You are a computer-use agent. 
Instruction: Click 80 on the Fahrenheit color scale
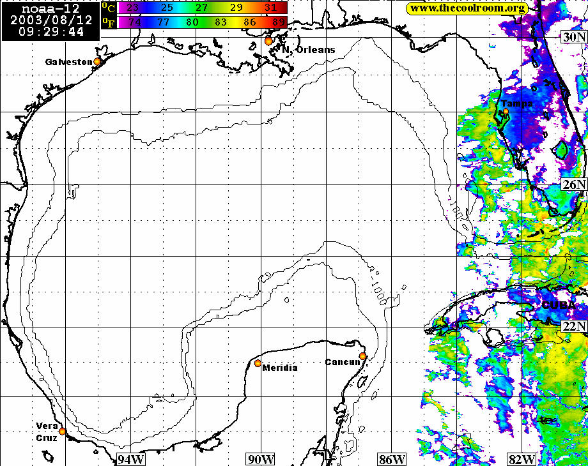coord(192,22)
